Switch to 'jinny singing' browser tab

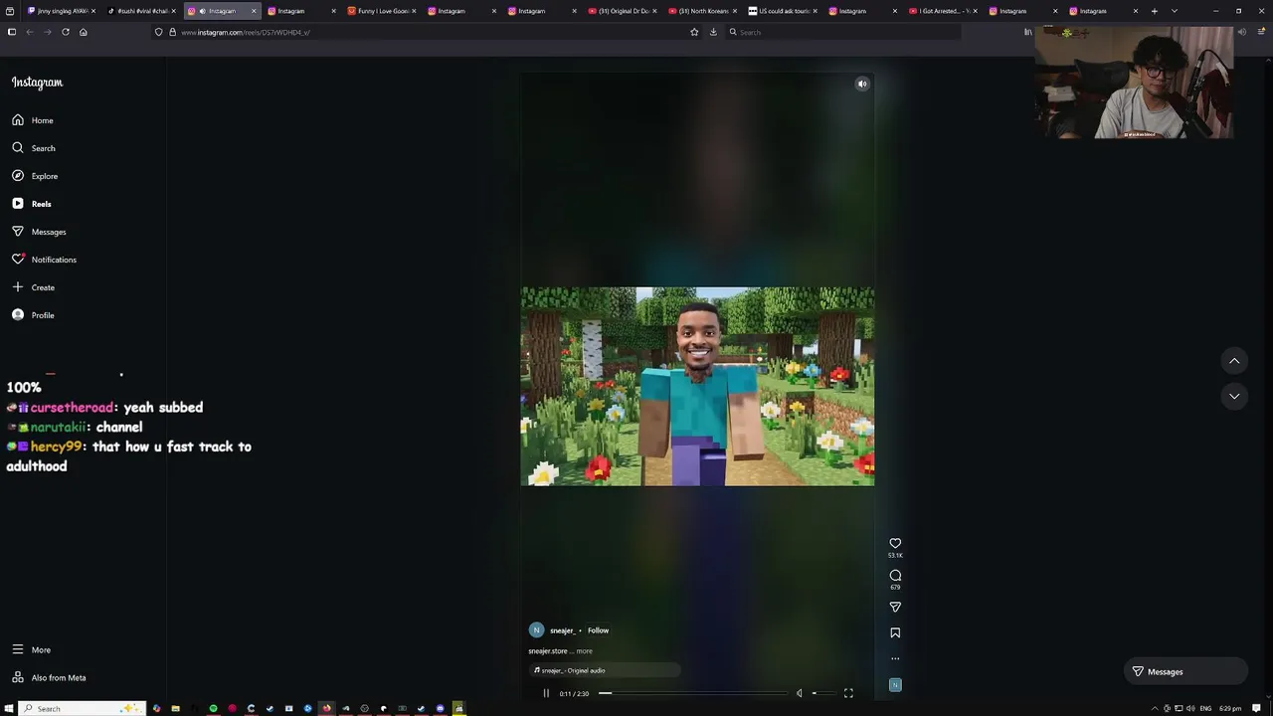62,11
